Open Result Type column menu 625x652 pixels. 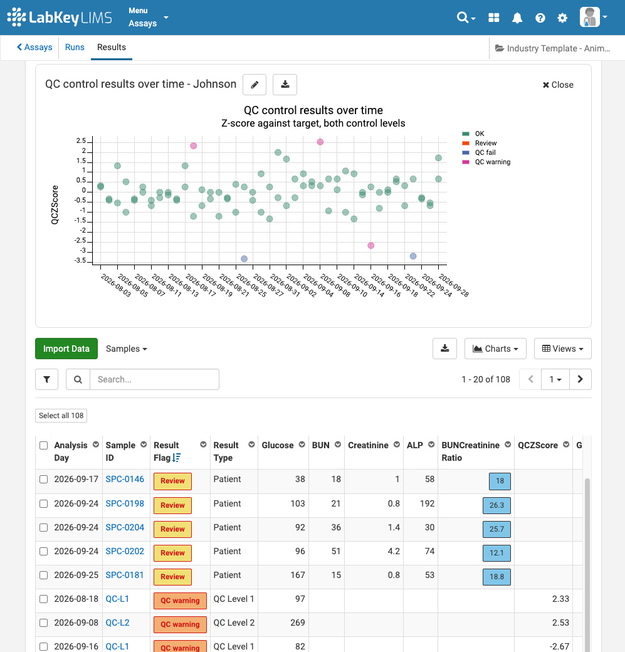[x=251, y=444]
